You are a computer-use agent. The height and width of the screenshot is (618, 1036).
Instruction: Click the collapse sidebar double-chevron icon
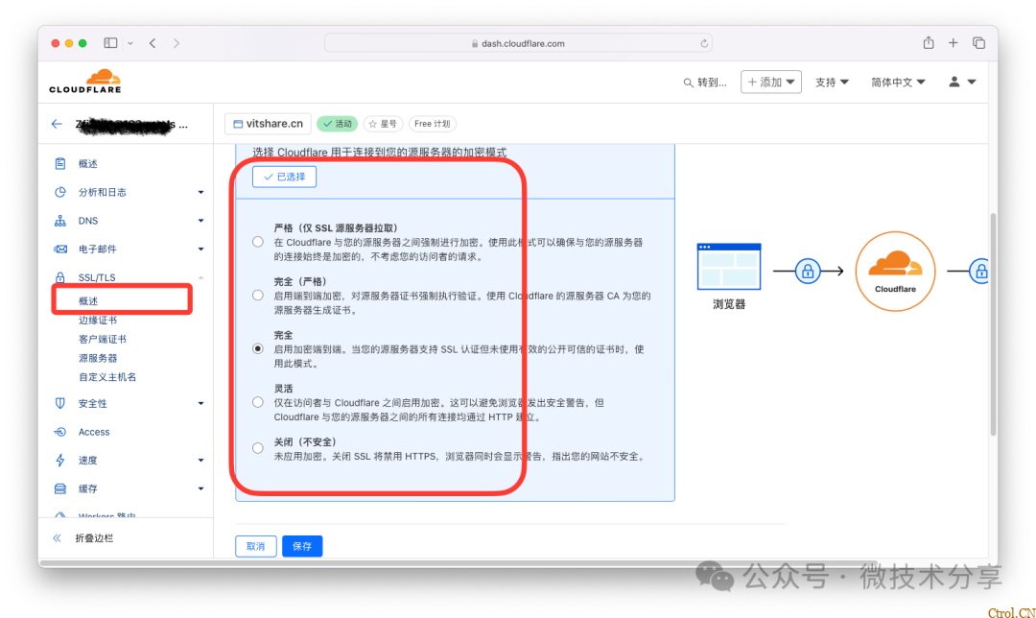click(58, 538)
